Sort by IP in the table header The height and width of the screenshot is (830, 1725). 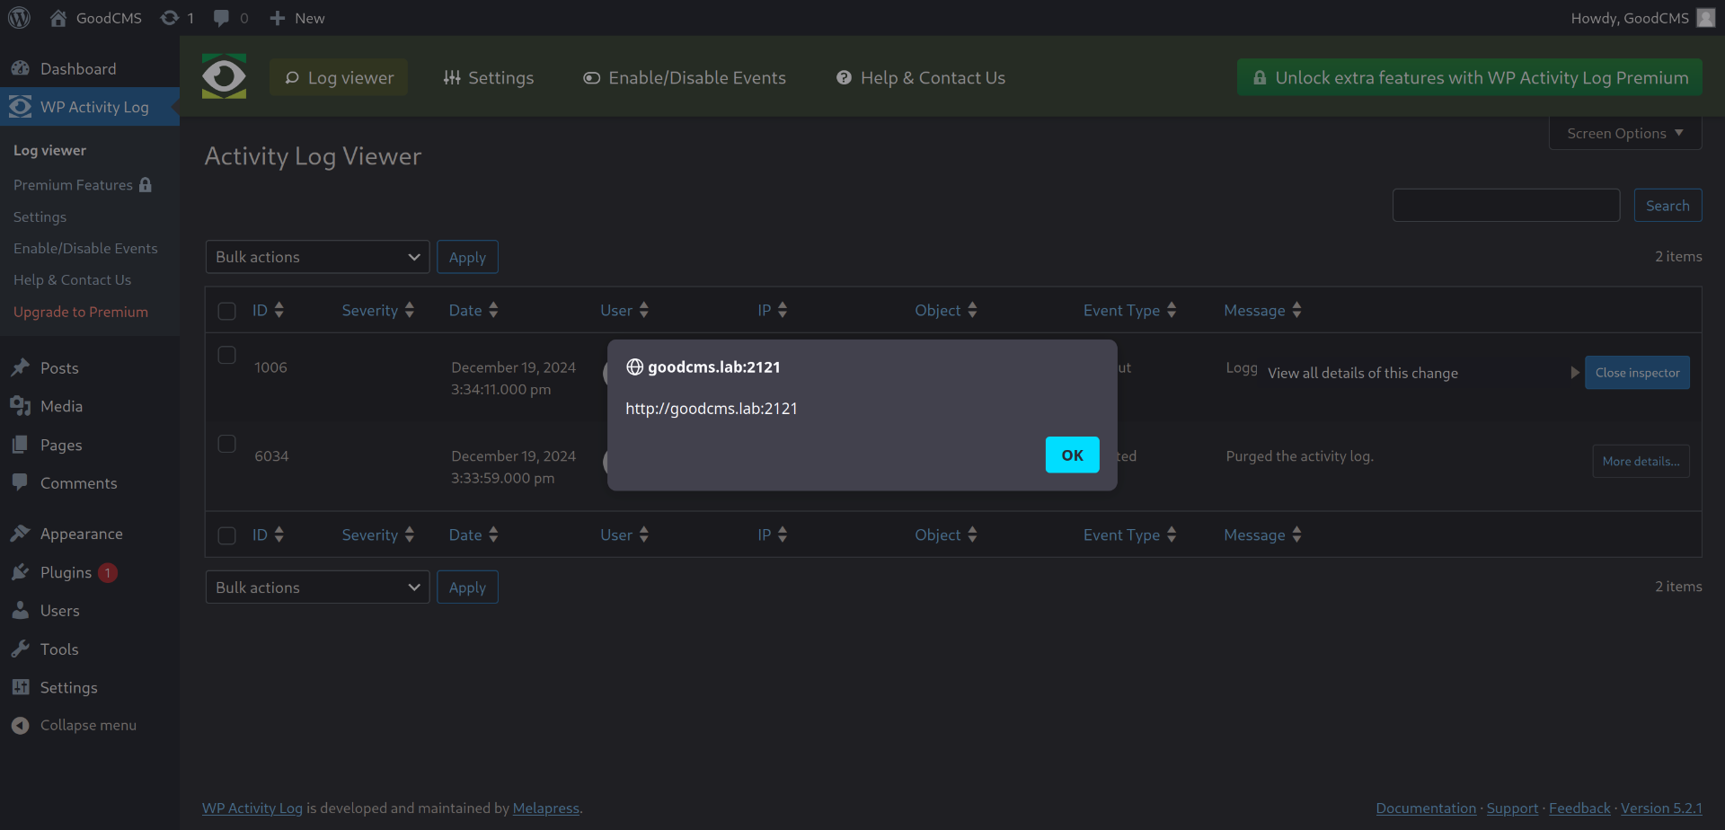point(773,310)
